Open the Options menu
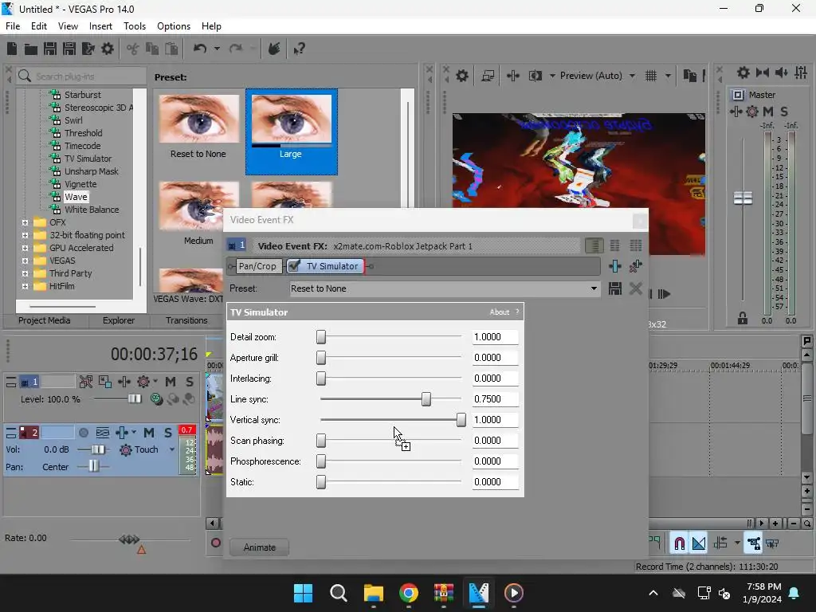Viewport: 816px width, 612px height. coord(173,26)
